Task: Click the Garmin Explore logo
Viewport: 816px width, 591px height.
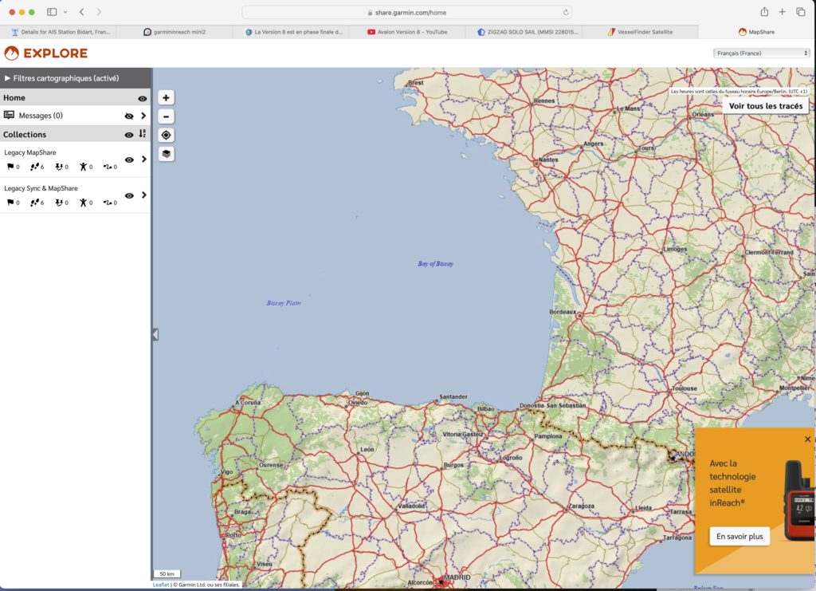Action: click(x=45, y=53)
